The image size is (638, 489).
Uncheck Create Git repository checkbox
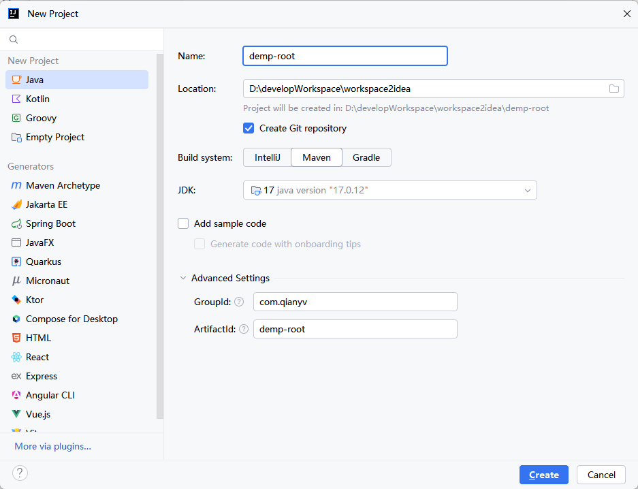[249, 128]
